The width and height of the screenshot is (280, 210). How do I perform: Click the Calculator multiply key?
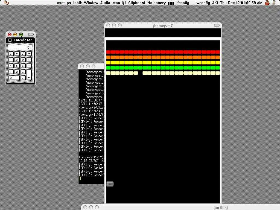point(29,54)
